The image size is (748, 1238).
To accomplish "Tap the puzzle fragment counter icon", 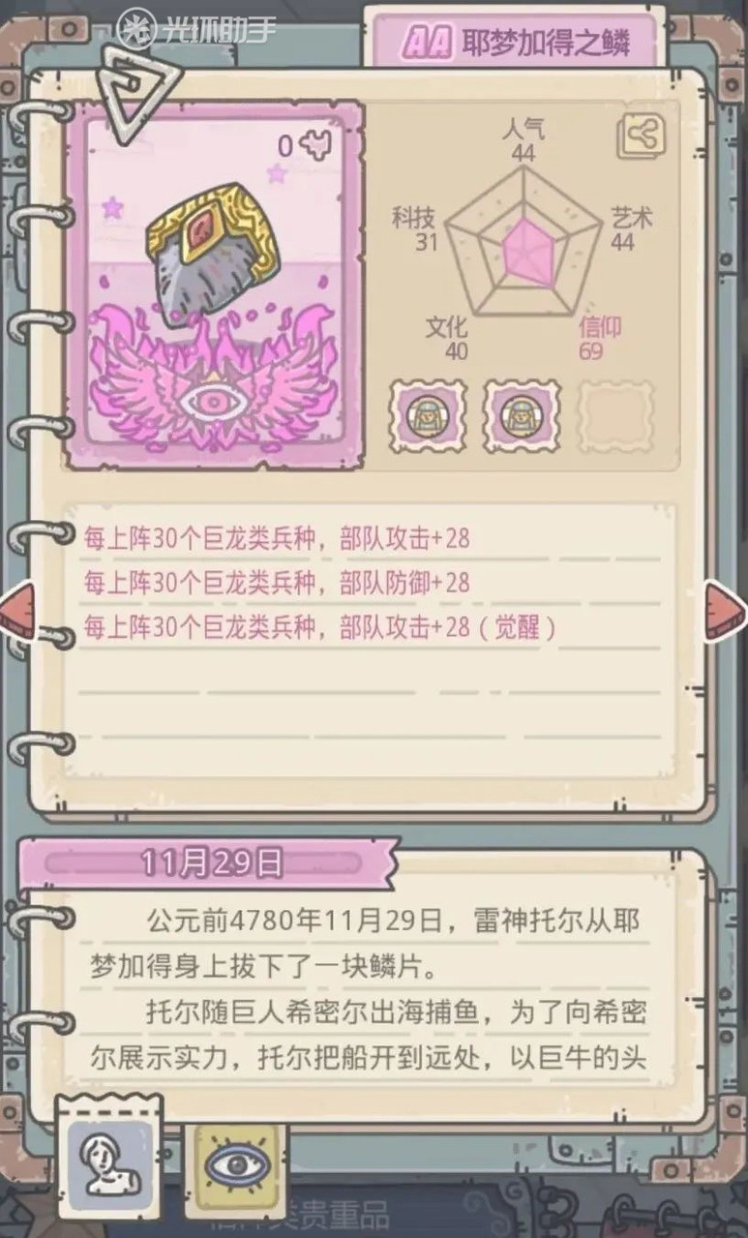I will click(x=315, y=146).
